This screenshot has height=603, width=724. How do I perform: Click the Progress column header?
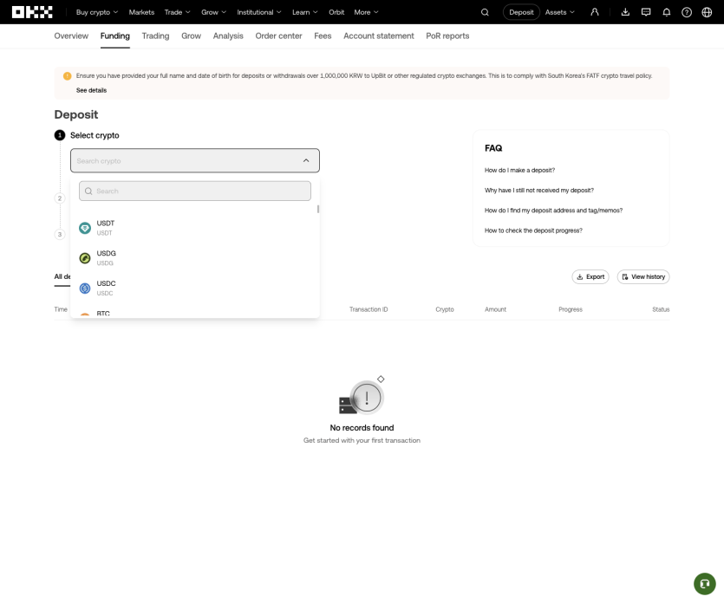[x=571, y=309]
